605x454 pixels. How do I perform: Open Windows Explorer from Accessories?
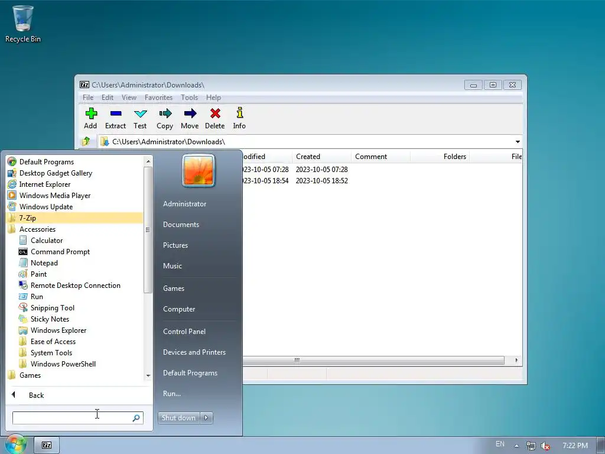[58, 330]
